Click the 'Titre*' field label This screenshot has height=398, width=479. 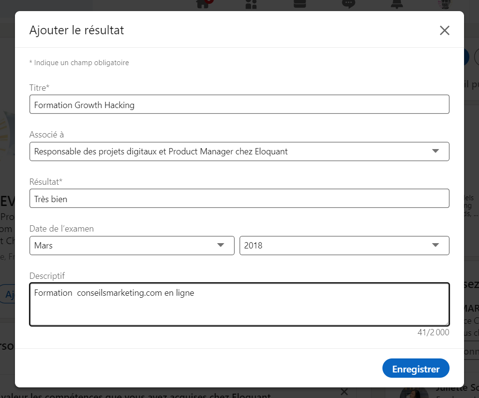click(40, 88)
